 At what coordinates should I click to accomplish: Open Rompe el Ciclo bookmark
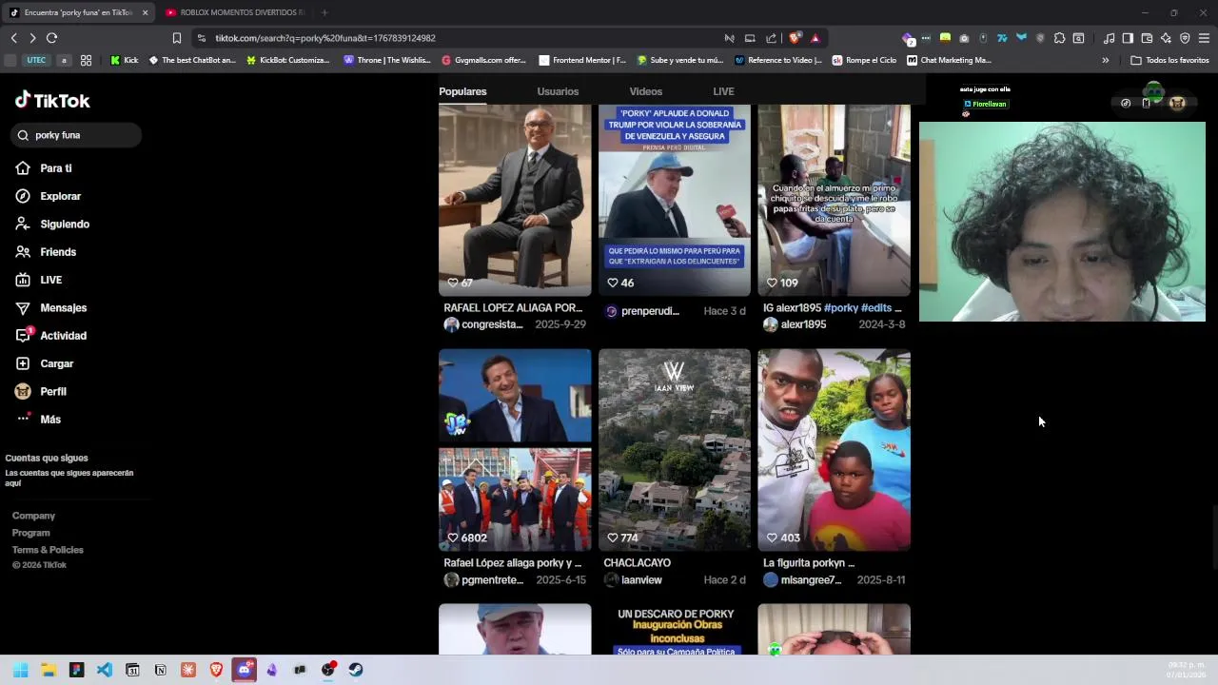click(864, 60)
